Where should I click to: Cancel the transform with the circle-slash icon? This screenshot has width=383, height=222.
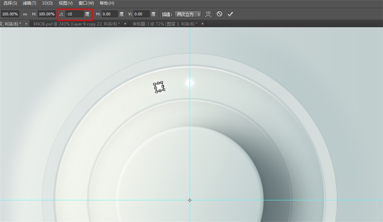219,14
